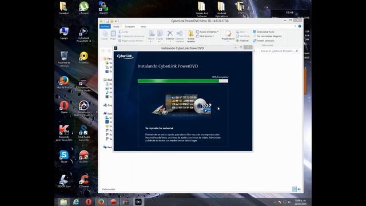Image resolution: width=366 pixels, height=206 pixels.
Task: Click Invertir selección in the ribbon
Action: coord(264,41)
